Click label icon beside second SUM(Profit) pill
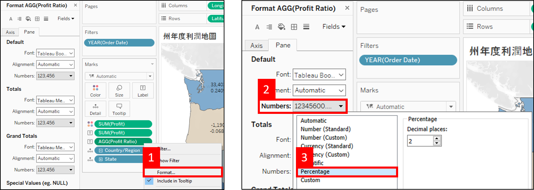 click(x=90, y=133)
